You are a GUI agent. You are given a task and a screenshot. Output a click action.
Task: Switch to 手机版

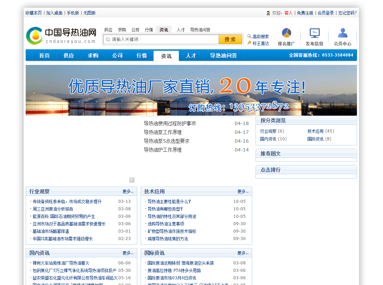[73, 13]
